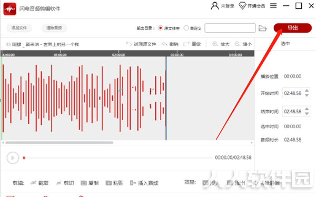Image resolution: width=316 pixels, height=197 pixels.
Task: Click the scrollbar left arrow under the waveform
Action: (x=3, y=143)
